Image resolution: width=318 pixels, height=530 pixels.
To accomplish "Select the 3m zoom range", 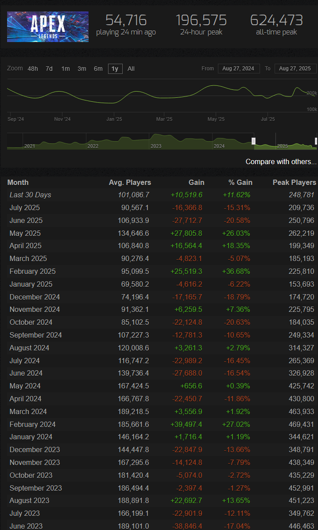I will pyautogui.click(x=81, y=69).
